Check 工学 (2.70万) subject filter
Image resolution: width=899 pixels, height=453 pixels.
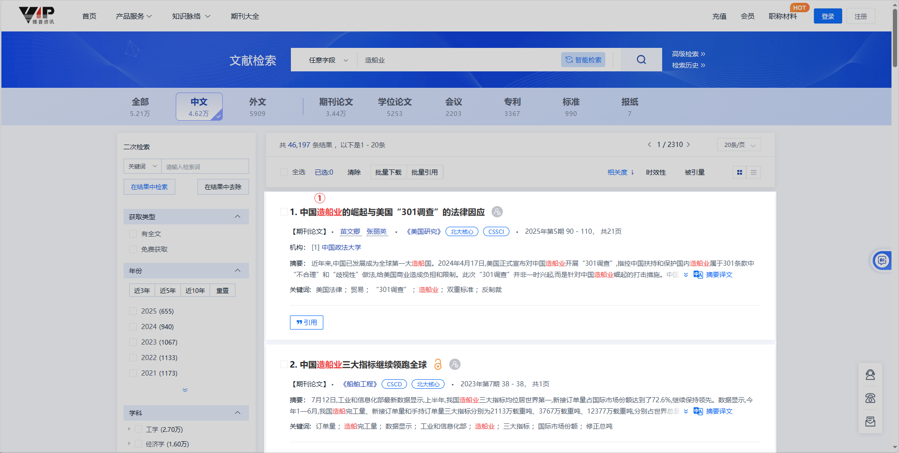tap(139, 429)
